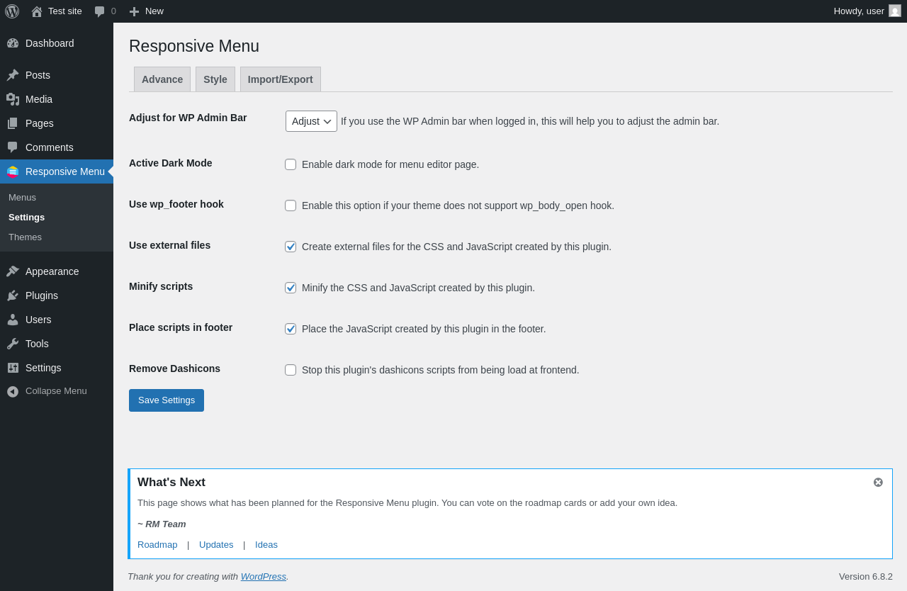Open Users from the sidebar label
This screenshot has width=907, height=591.
click(38, 320)
